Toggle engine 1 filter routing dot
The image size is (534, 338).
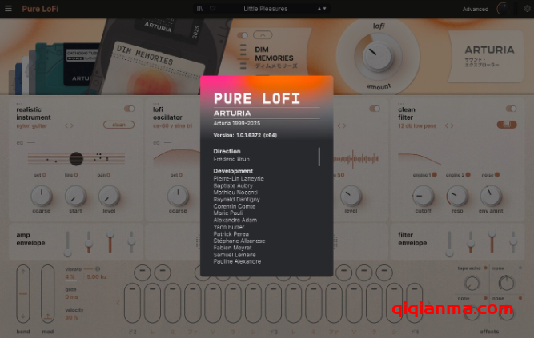[435, 175]
